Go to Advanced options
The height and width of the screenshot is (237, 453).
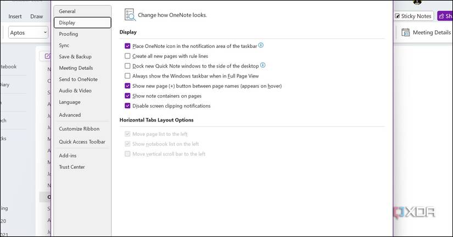tap(82, 115)
